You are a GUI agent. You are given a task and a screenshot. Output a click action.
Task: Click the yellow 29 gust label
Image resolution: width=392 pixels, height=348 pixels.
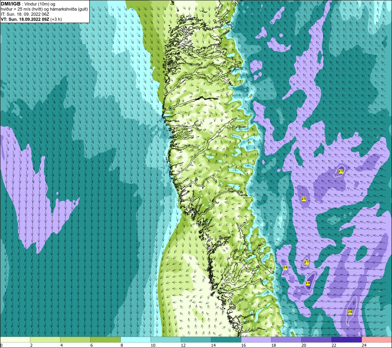click(308, 283)
